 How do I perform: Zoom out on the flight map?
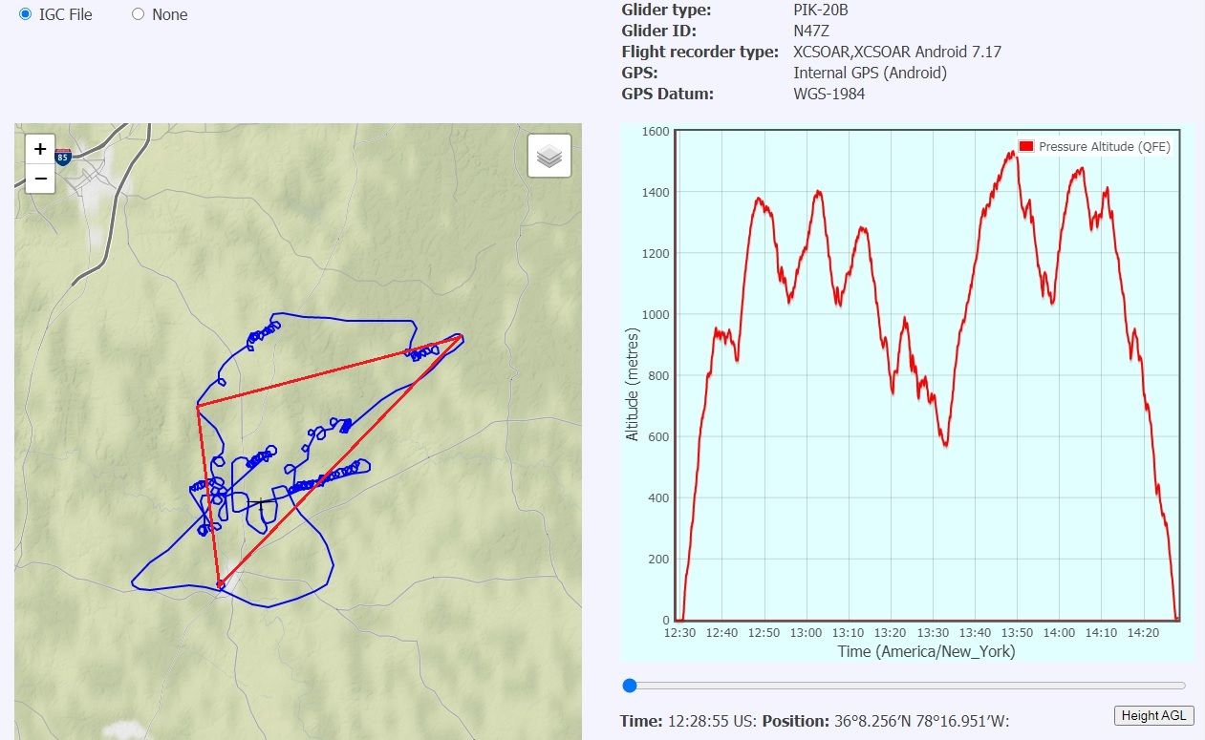click(40, 179)
